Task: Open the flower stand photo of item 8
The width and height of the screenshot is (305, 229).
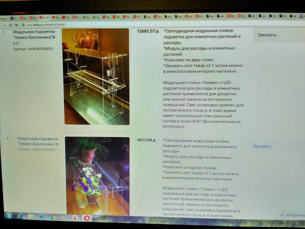Action: [97, 176]
